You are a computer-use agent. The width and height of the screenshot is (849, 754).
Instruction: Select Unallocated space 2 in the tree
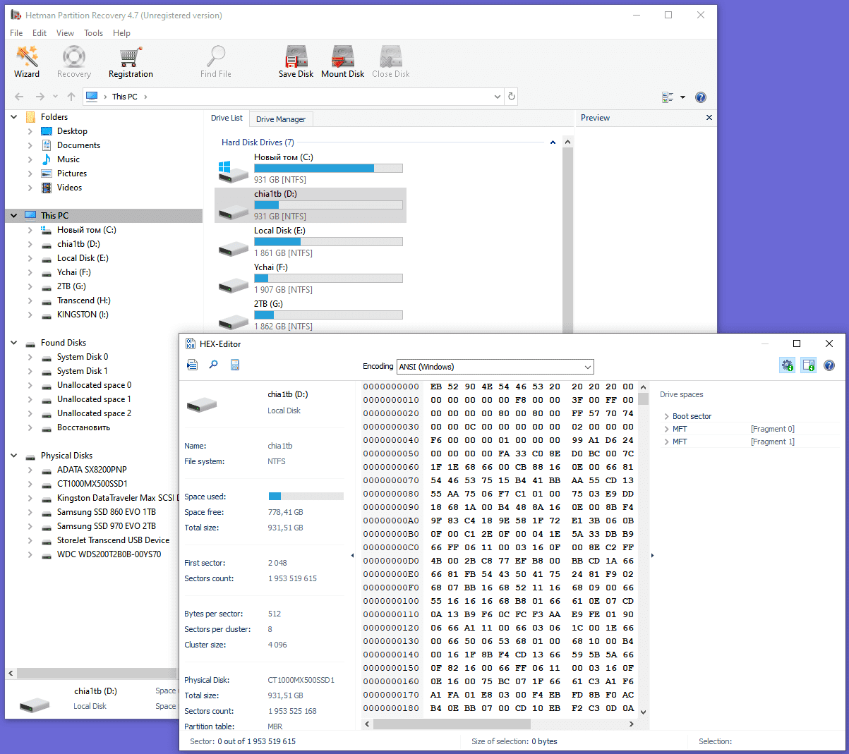(x=94, y=413)
